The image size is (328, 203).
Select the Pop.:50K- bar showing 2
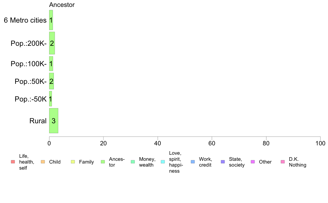pos(51,81)
